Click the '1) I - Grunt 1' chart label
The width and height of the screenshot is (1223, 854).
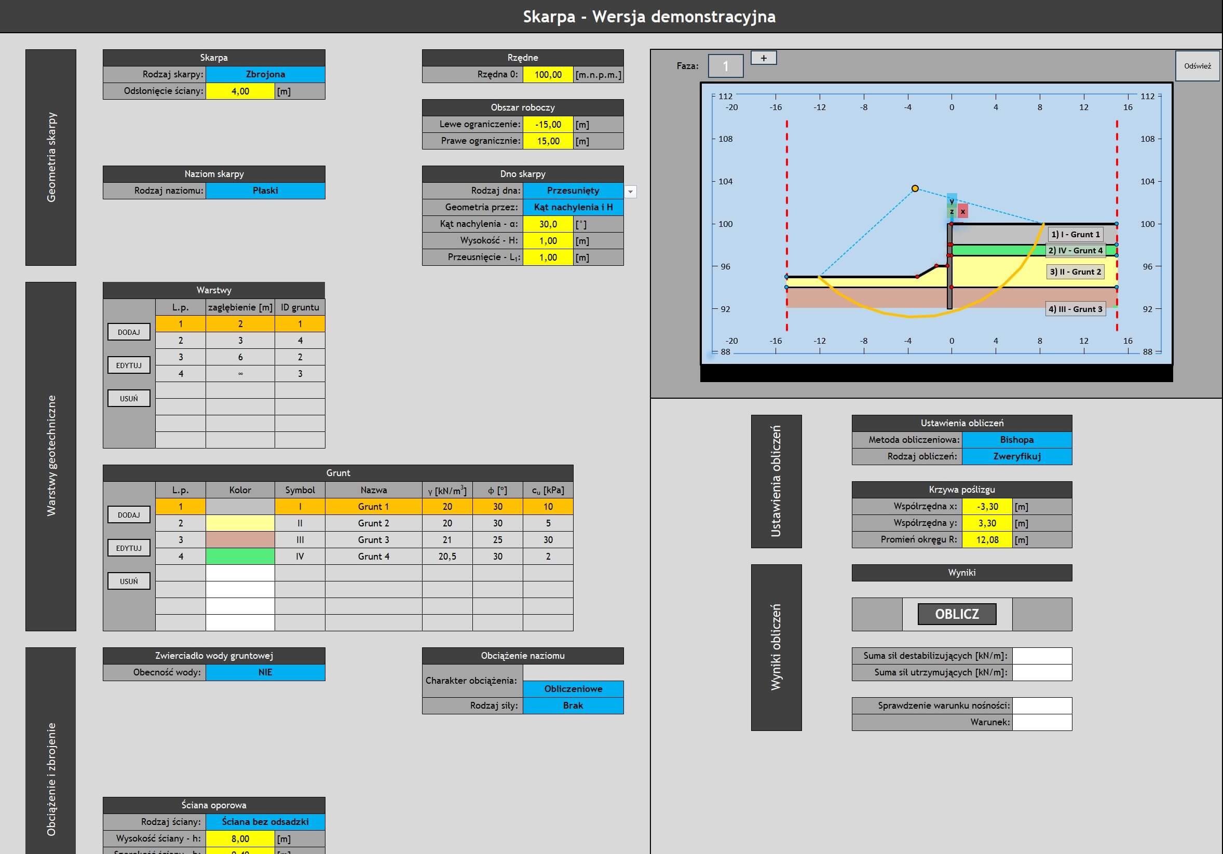[x=1075, y=235]
